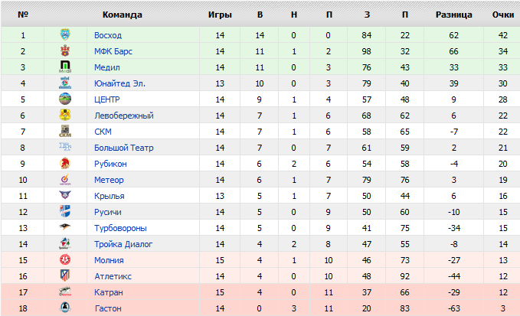
Task: Click the Очки column header
Action: tap(502, 15)
